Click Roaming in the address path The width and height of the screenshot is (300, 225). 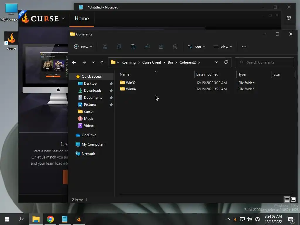[128, 62]
